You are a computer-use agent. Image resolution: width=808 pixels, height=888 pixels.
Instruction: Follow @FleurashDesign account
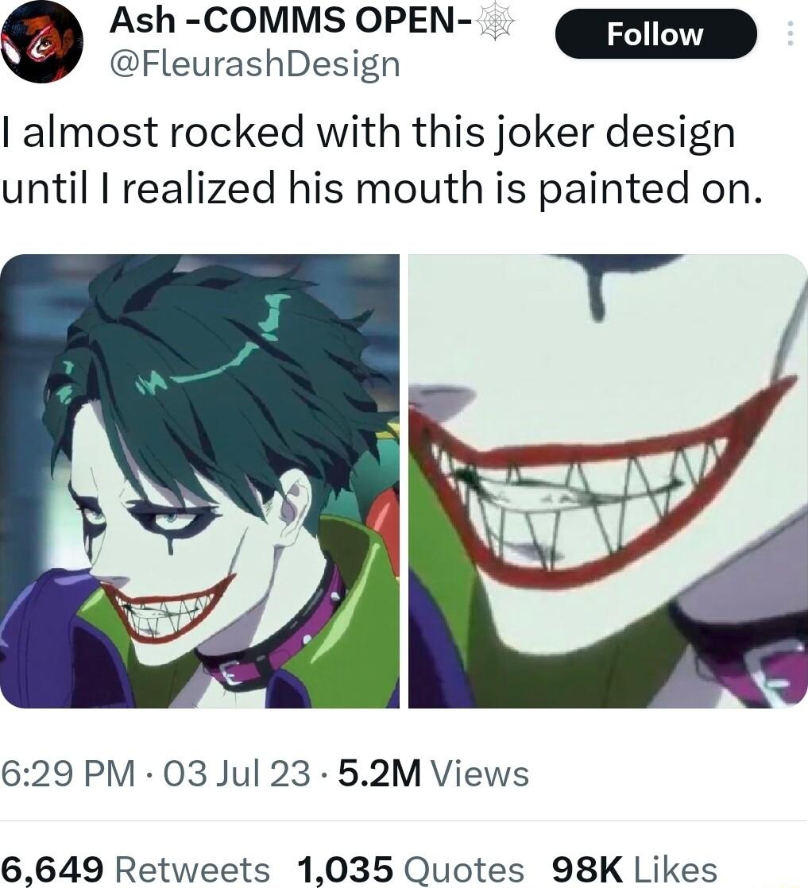point(656,33)
